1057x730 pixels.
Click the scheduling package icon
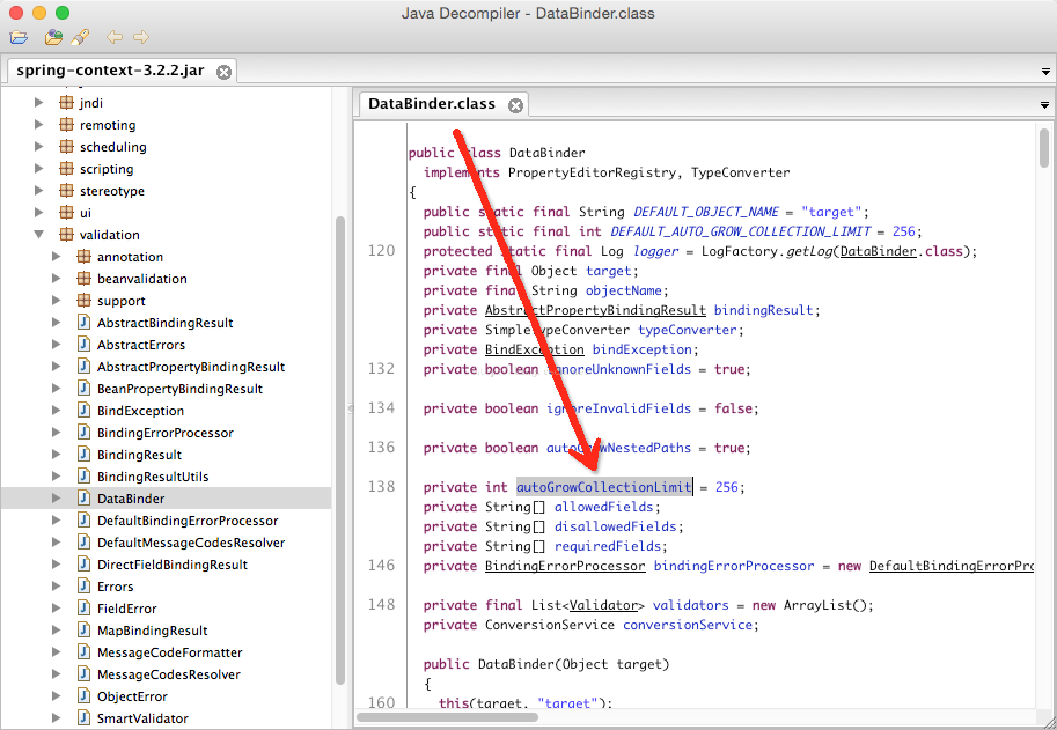pyautogui.click(x=67, y=146)
